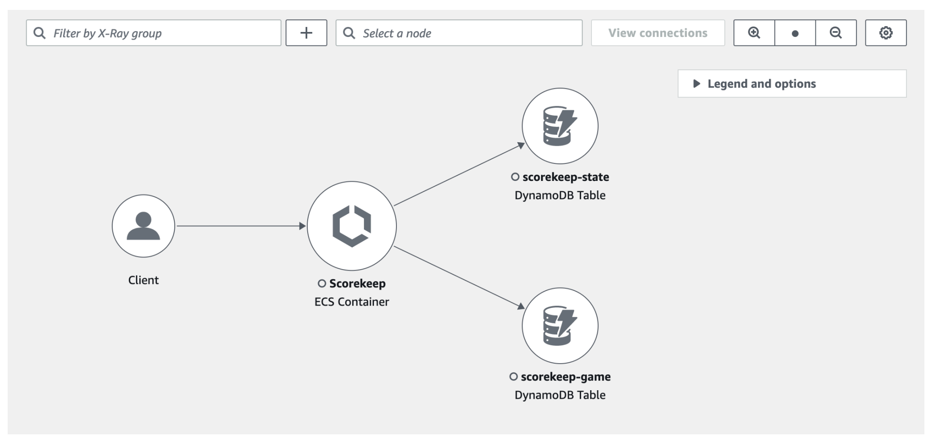937x442 pixels.
Task: Click DynamoDB Table text under scorekeep-state
Action: [x=560, y=195]
